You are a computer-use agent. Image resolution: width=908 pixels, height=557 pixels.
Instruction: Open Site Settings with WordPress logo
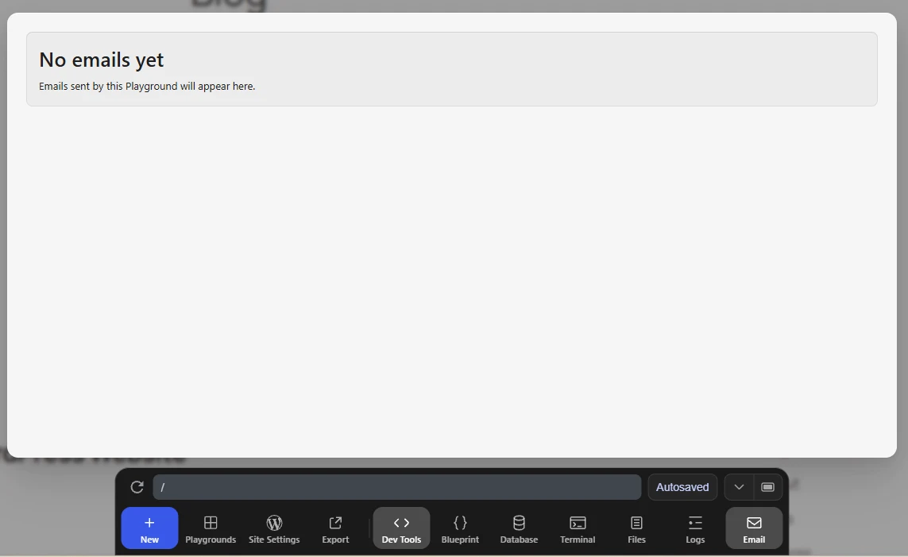click(274, 528)
